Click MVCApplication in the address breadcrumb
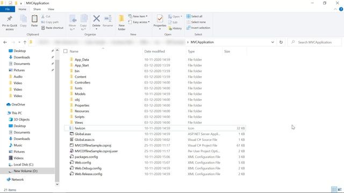Viewport: 344px width, 193px height. tap(202, 42)
